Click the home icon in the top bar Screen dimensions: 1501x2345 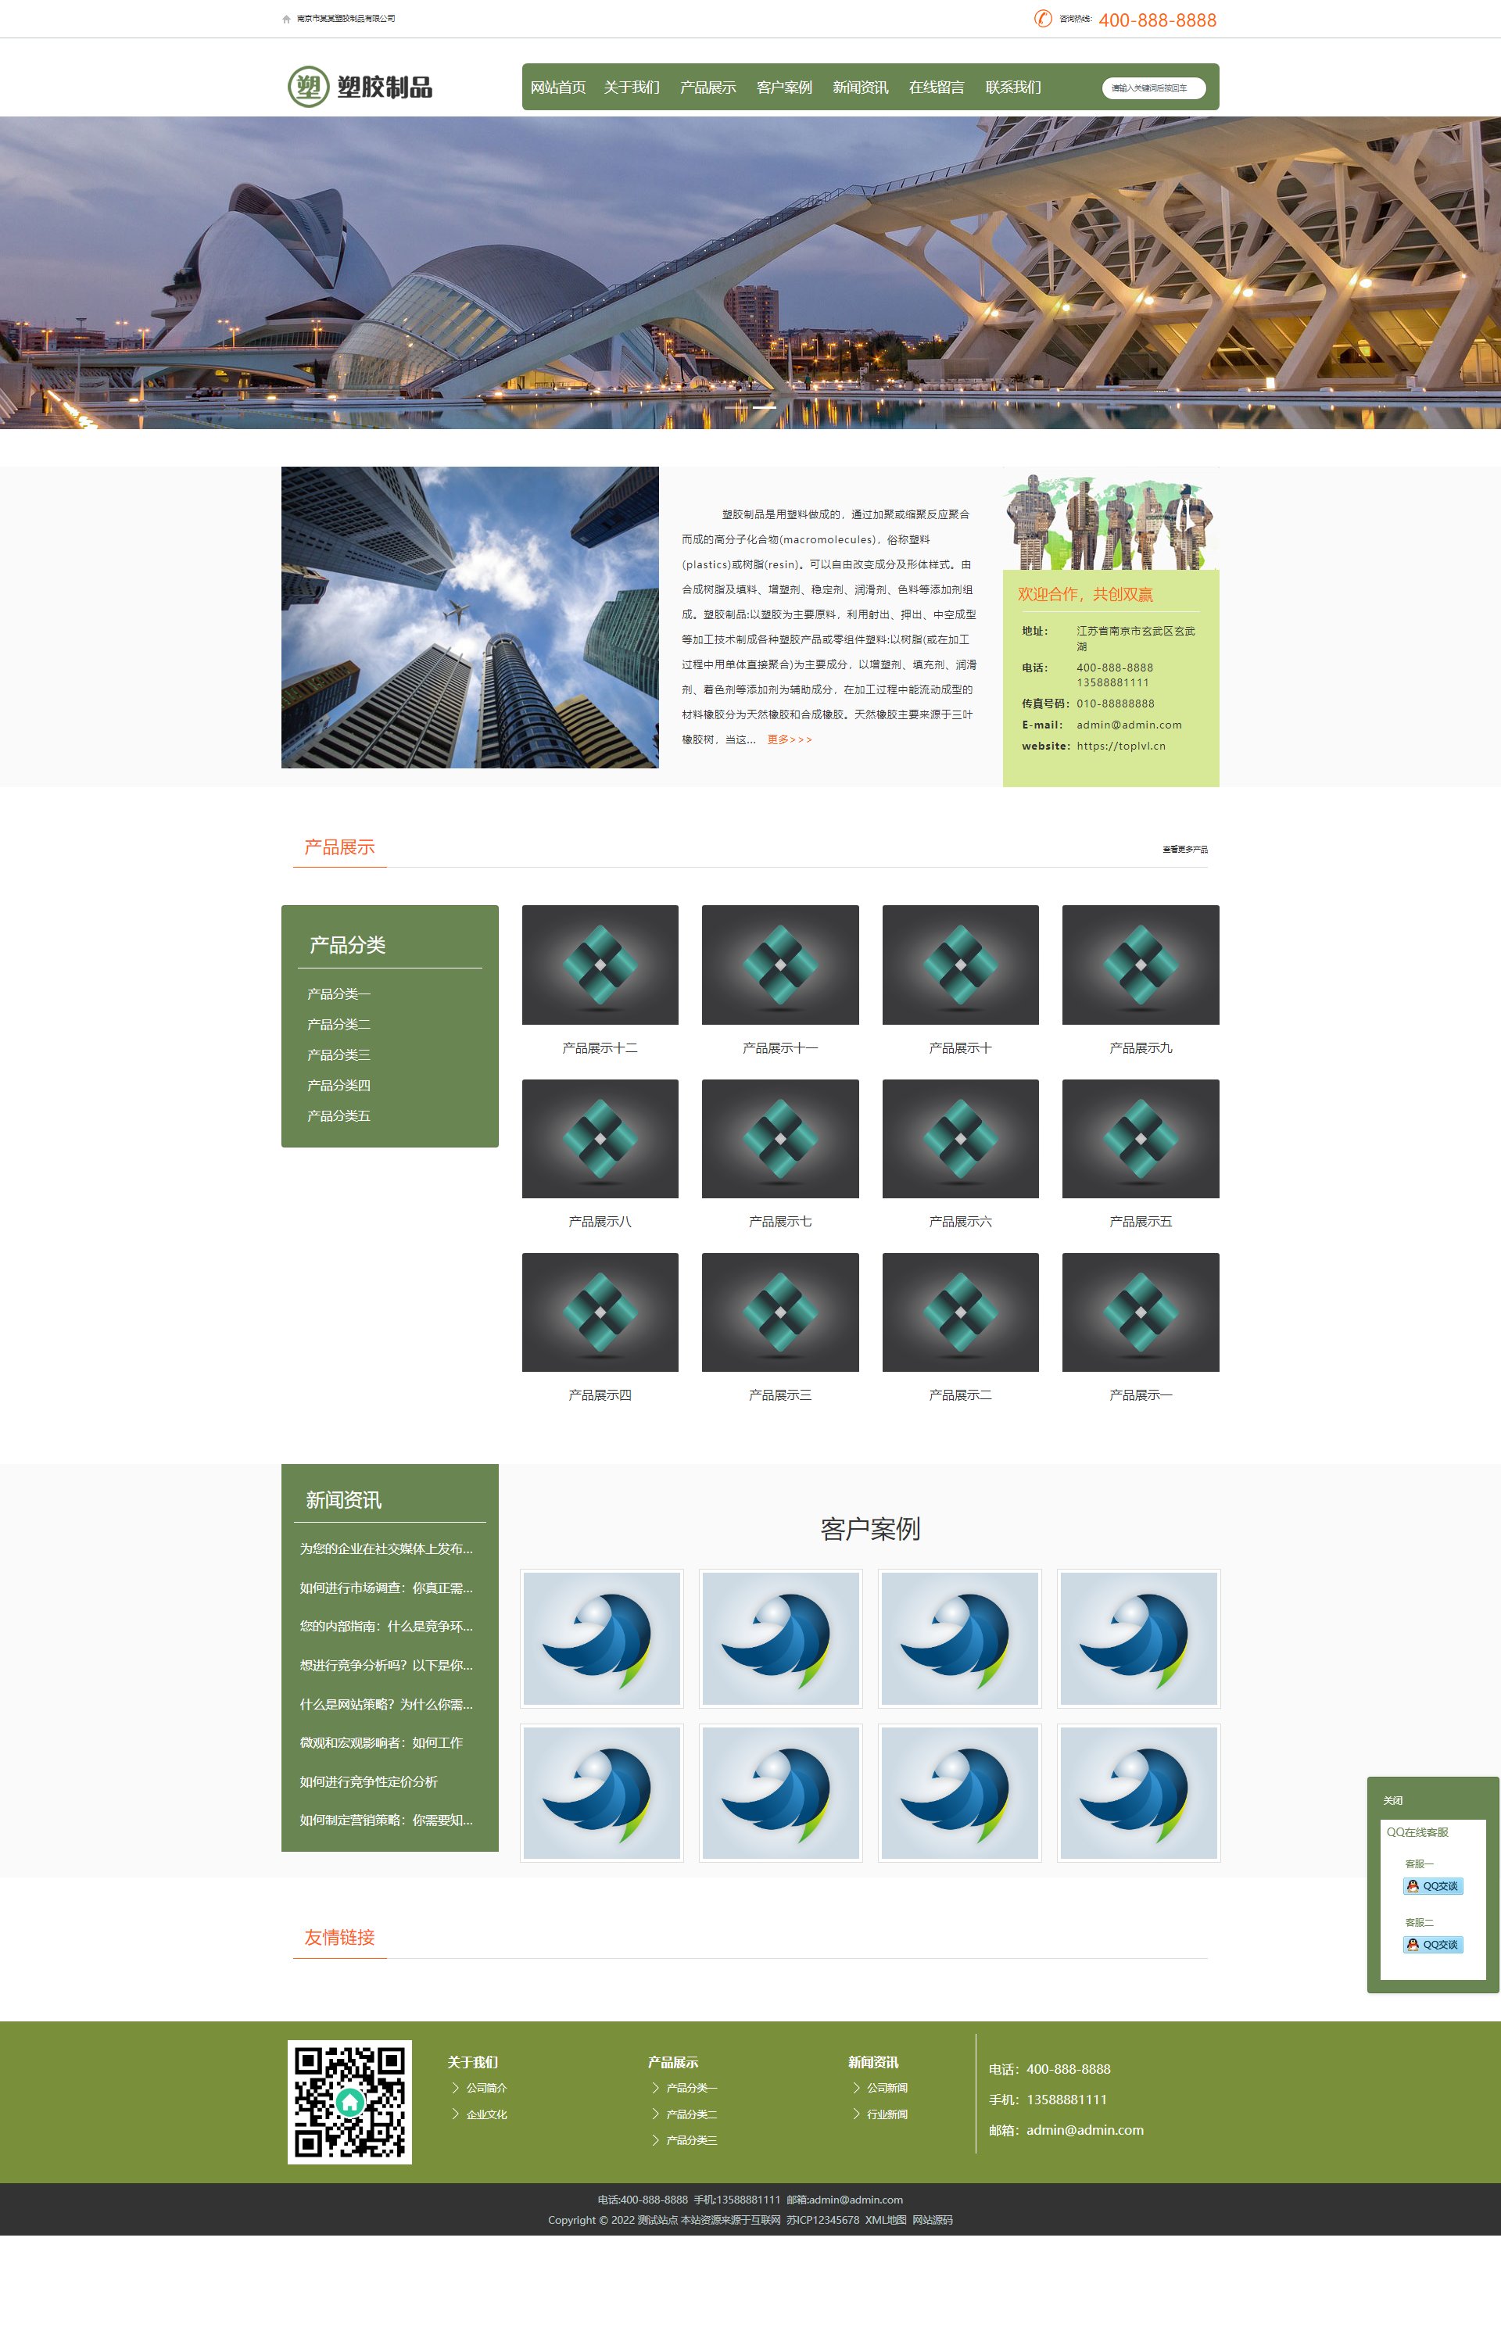pos(287,20)
